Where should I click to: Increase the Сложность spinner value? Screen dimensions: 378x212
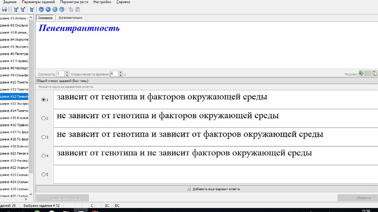pos(67,72)
